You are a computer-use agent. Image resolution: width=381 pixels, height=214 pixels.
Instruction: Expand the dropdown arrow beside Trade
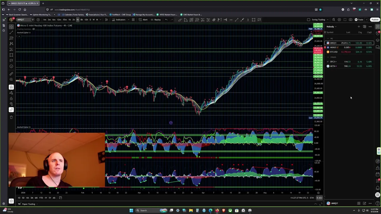(366, 20)
